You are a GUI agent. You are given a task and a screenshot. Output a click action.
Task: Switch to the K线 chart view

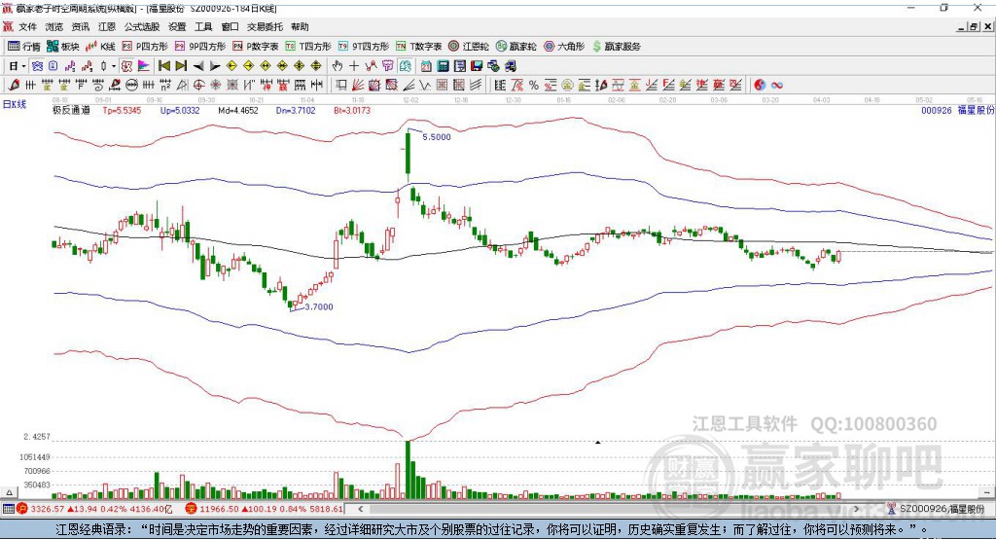point(101,47)
